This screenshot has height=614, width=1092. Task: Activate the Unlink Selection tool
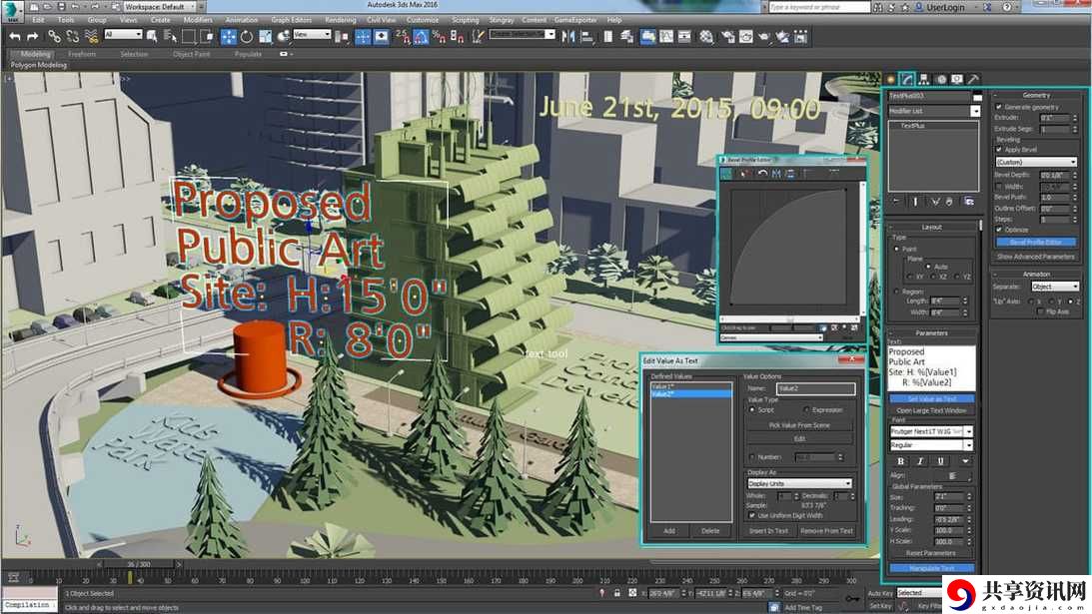pos(72,36)
